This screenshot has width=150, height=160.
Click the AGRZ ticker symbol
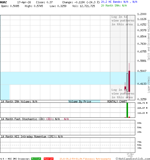3,2
